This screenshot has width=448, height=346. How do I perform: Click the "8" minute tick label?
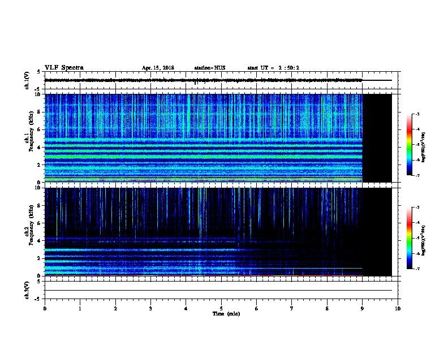pyautogui.click(x=327, y=309)
